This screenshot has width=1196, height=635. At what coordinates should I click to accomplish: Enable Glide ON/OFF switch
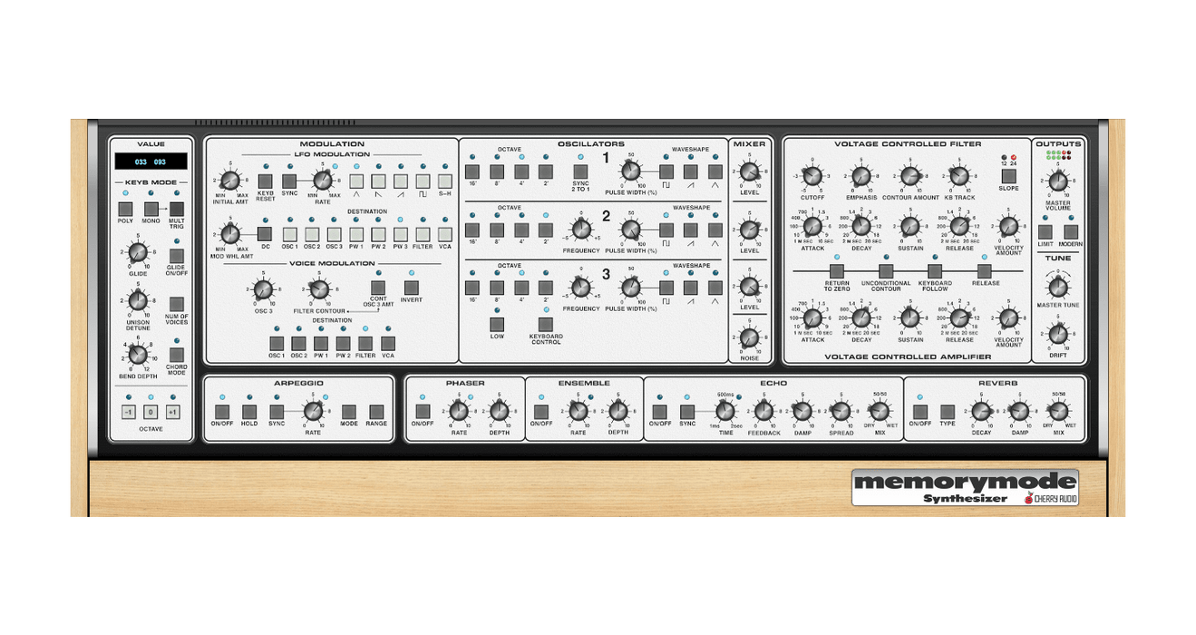click(177, 255)
